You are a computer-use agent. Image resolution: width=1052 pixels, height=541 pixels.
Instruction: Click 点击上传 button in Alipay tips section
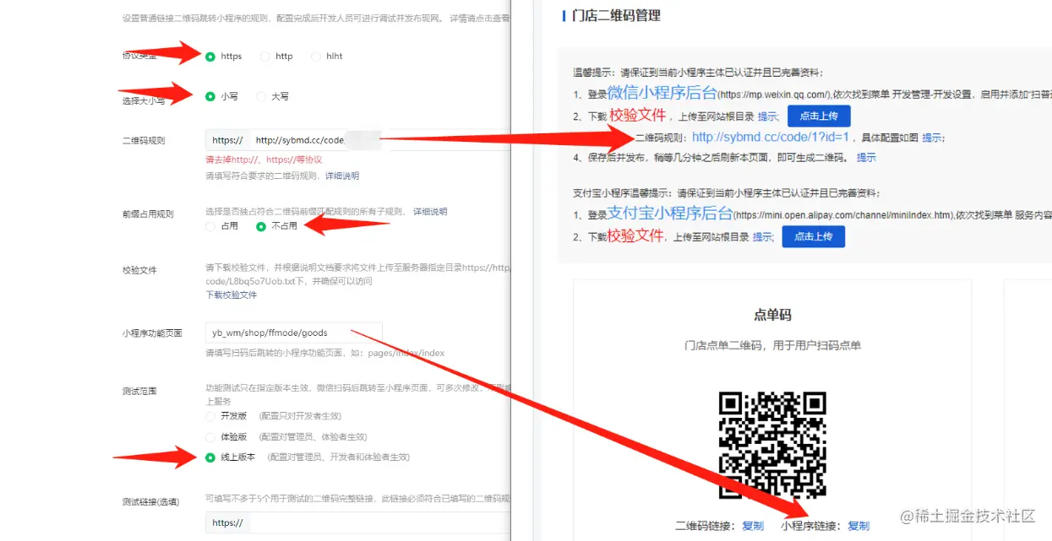[x=813, y=236]
